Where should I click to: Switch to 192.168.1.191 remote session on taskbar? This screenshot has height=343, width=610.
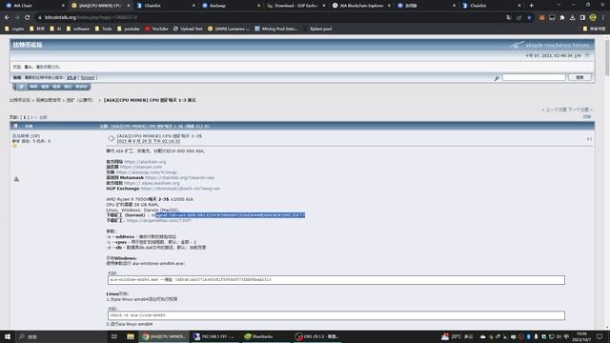point(213,336)
